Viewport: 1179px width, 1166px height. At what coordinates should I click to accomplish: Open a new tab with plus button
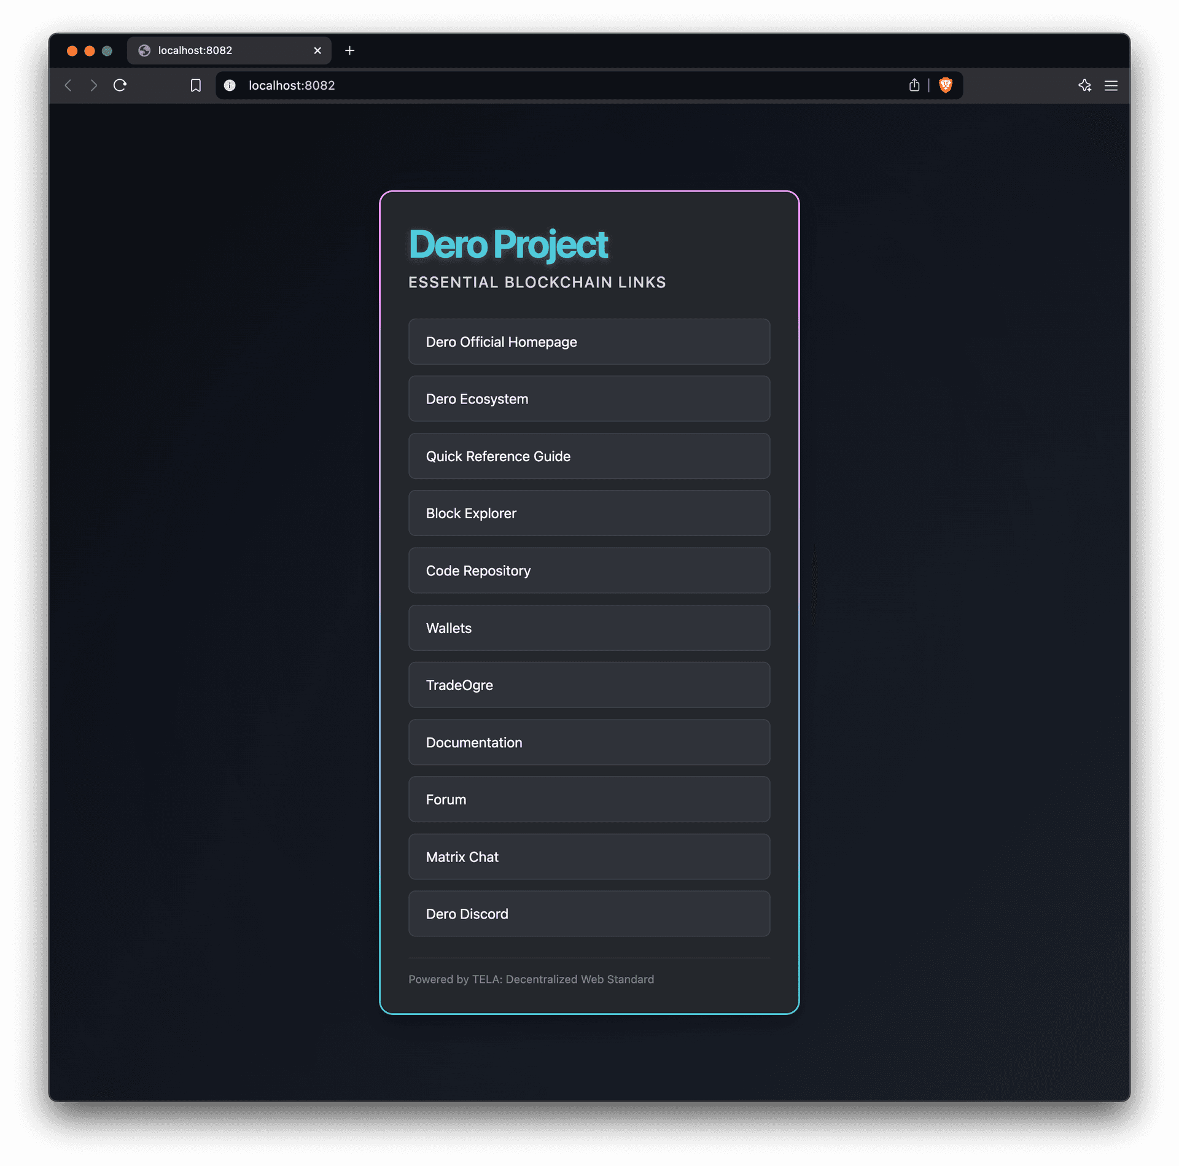tap(349, 50)
